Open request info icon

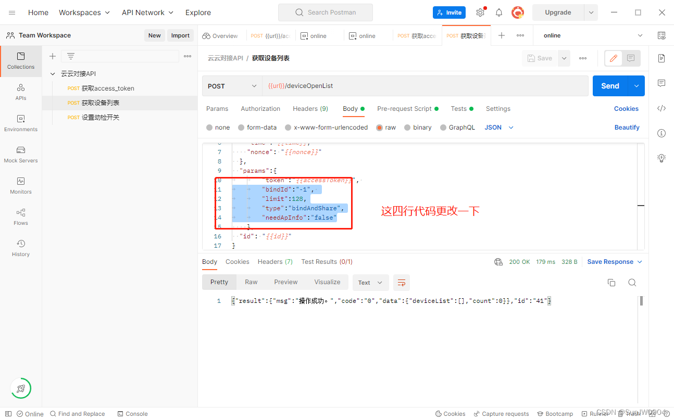point(661,133)
